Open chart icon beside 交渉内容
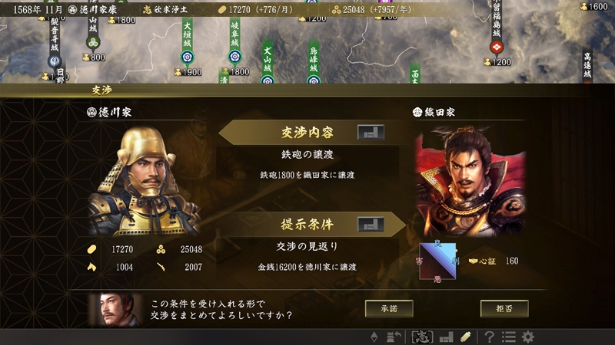 click(371, 133)
